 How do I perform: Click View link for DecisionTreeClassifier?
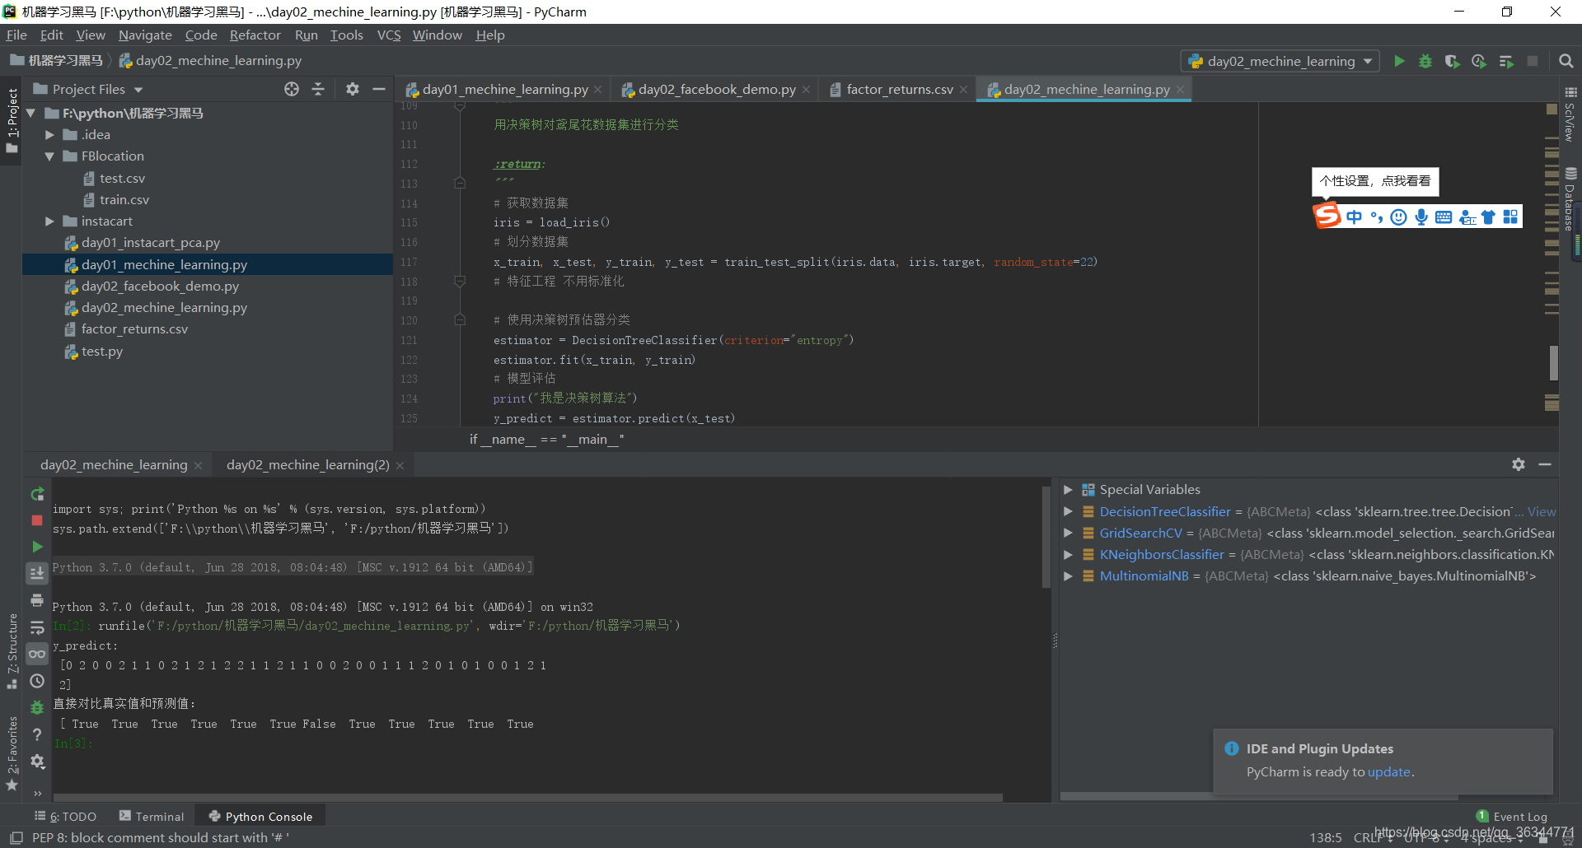1541,511
